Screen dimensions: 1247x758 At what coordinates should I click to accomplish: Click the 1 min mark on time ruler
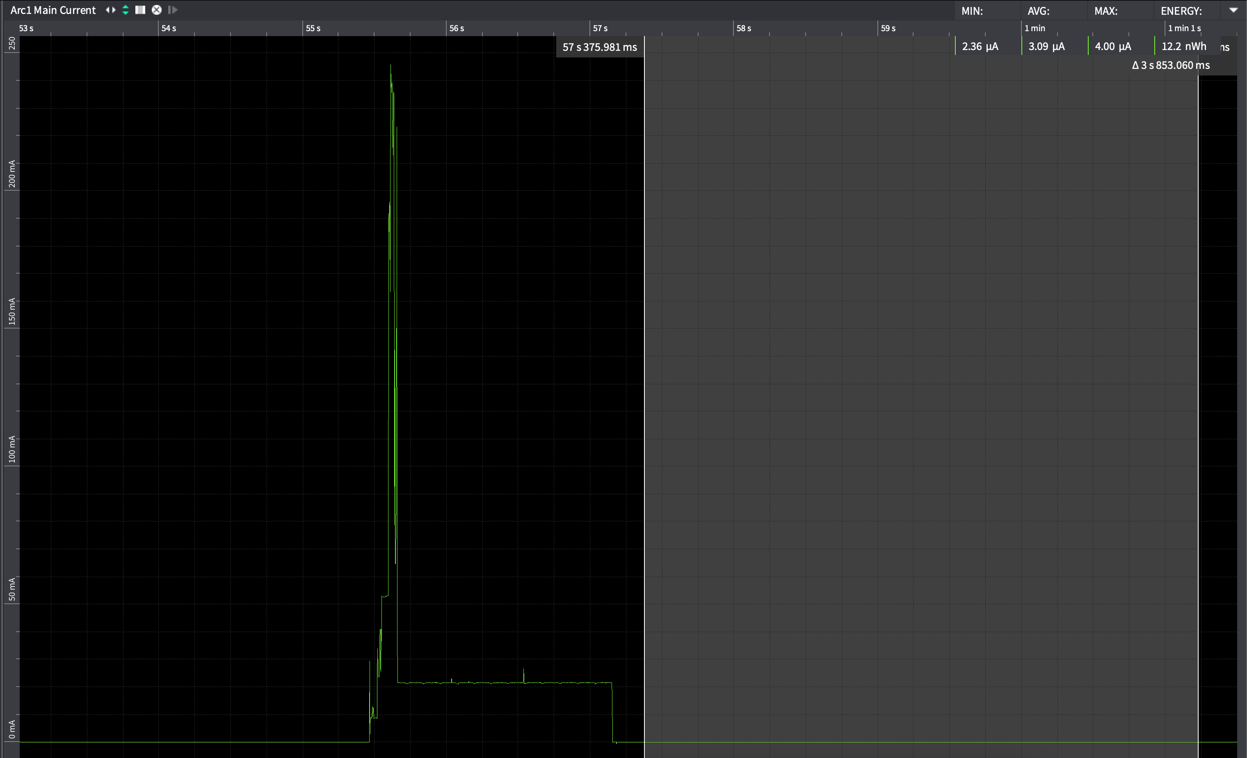[x=1035, y=28]
